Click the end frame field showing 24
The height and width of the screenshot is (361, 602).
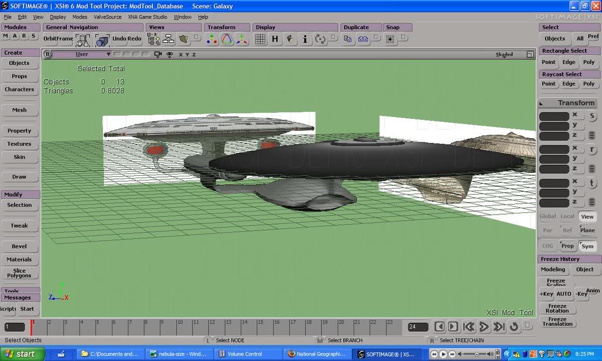tap(418, 327)
